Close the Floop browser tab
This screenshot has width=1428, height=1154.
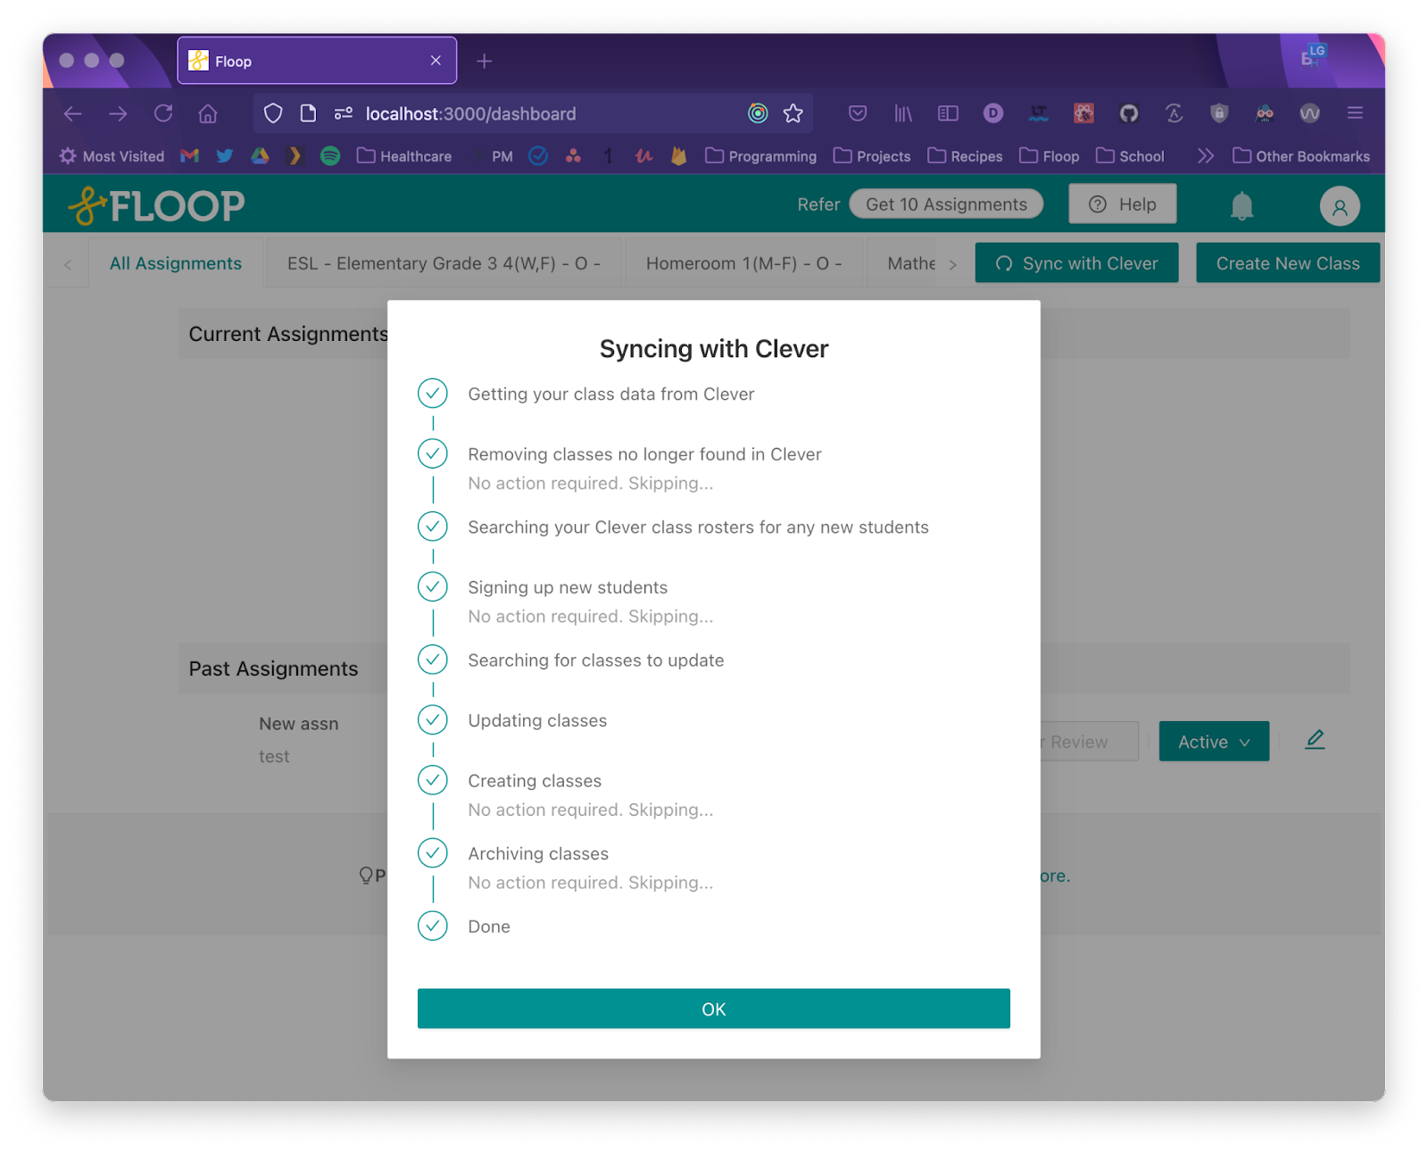point(436,61)
